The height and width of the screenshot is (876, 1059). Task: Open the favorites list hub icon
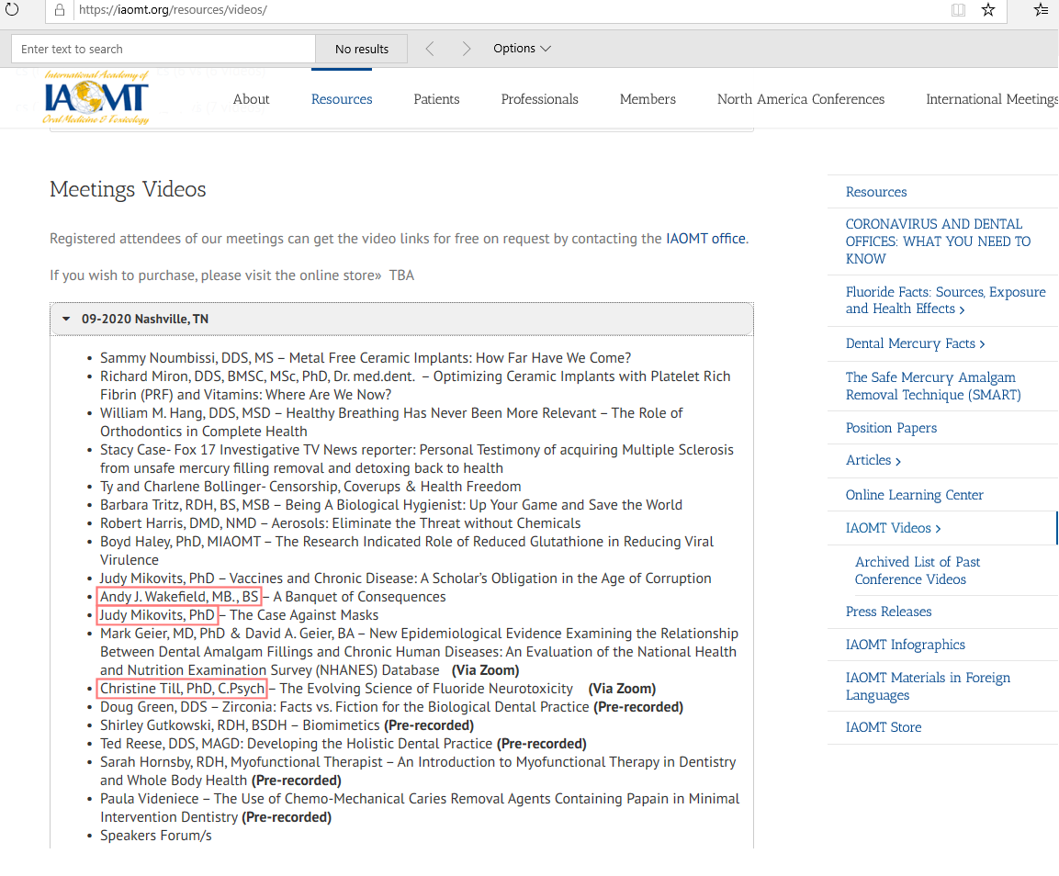pos(1041,10)
